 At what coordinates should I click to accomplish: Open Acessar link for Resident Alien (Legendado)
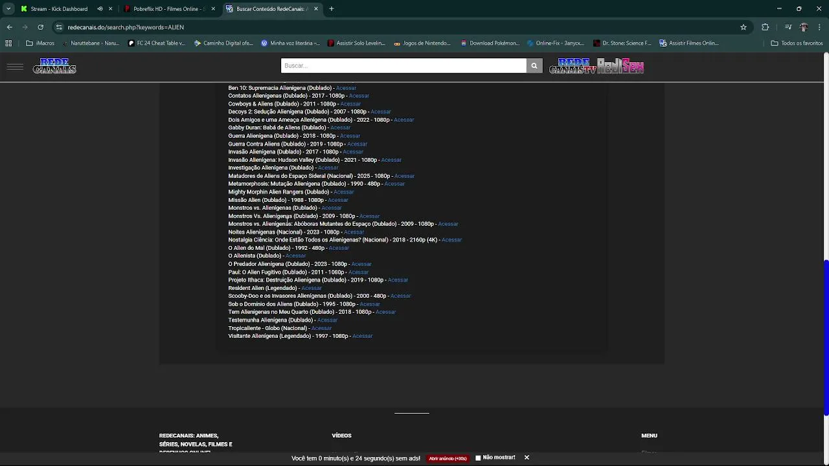point(312,288)
